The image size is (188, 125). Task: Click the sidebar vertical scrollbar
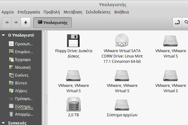point(44,78)
